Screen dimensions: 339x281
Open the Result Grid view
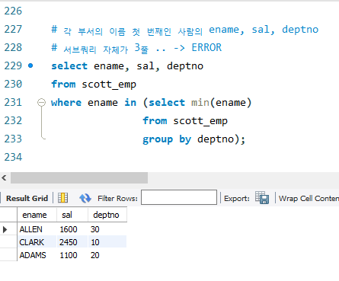click(27, 198)
